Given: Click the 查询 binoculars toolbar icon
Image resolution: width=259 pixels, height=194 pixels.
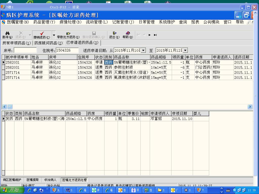Looking at the screenshot, I should click(7, 35).
